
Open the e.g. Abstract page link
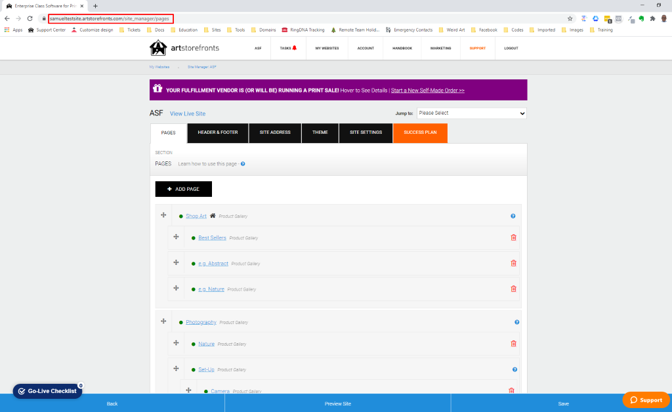(213, 263)
